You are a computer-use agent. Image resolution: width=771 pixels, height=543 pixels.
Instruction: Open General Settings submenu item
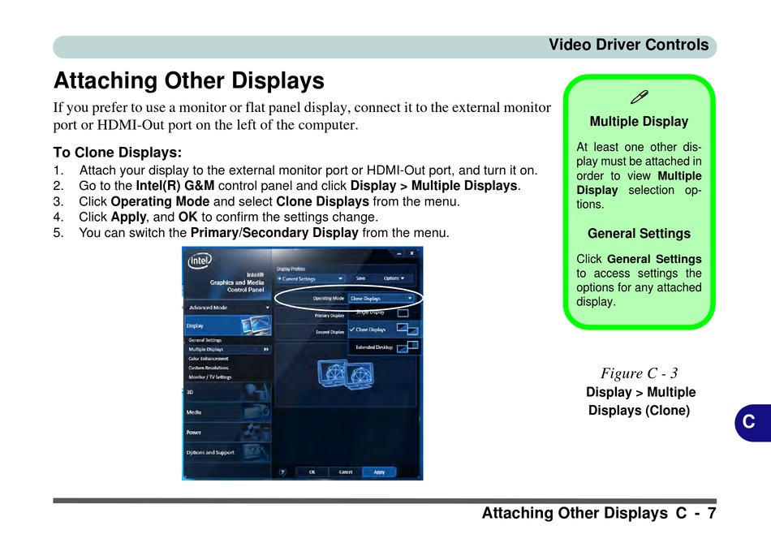click(205, 340)
